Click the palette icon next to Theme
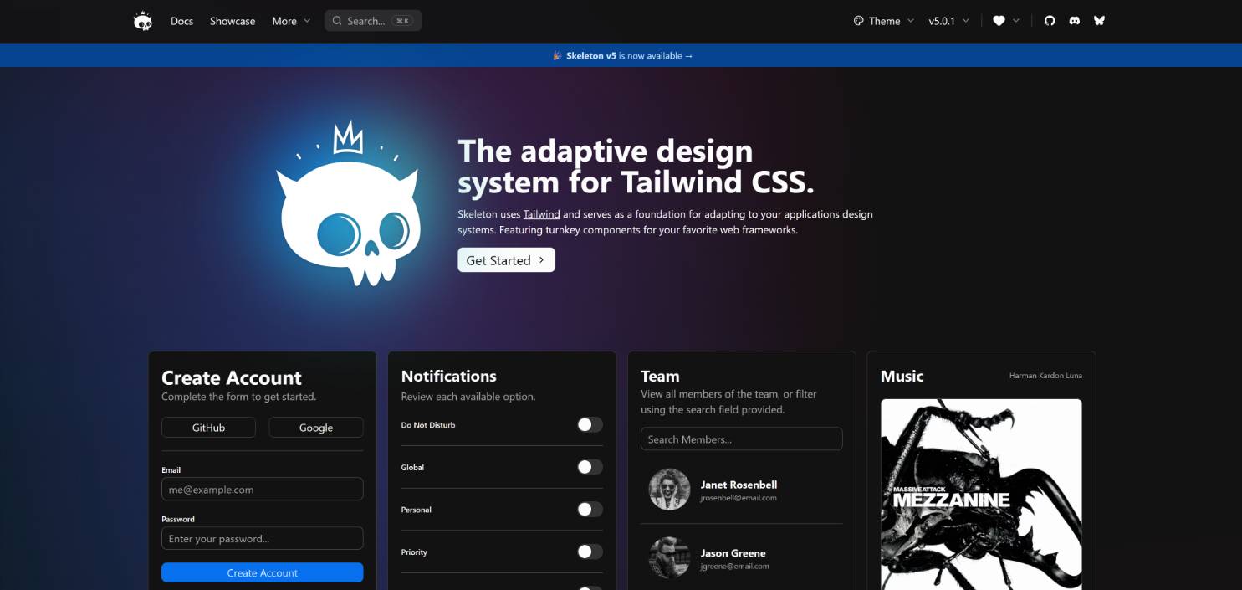The width and height of the screenshot is (1242, 590). point(858,21)
